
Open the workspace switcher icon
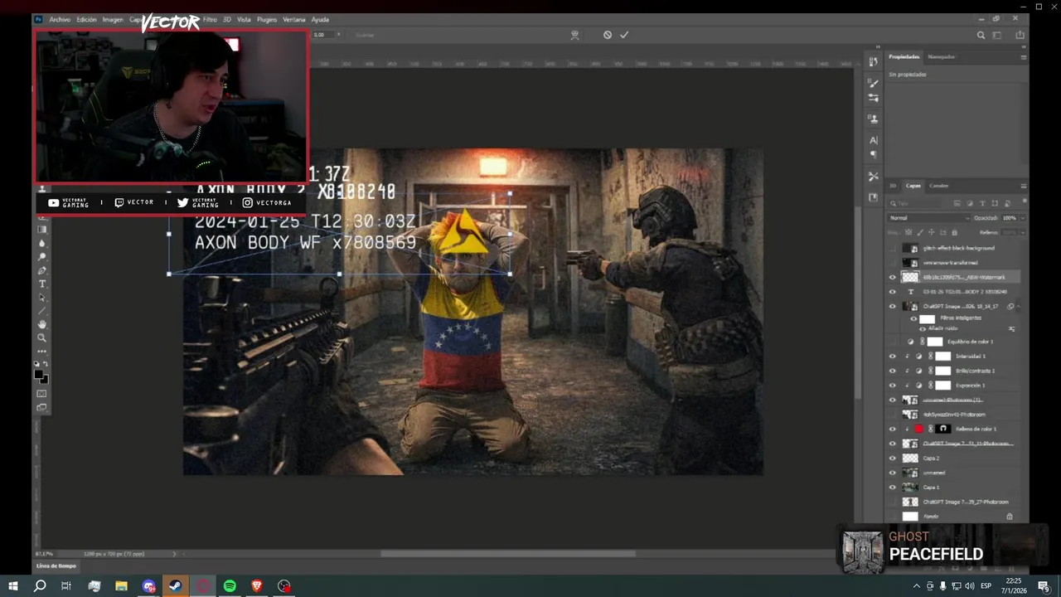pos(997,35)
